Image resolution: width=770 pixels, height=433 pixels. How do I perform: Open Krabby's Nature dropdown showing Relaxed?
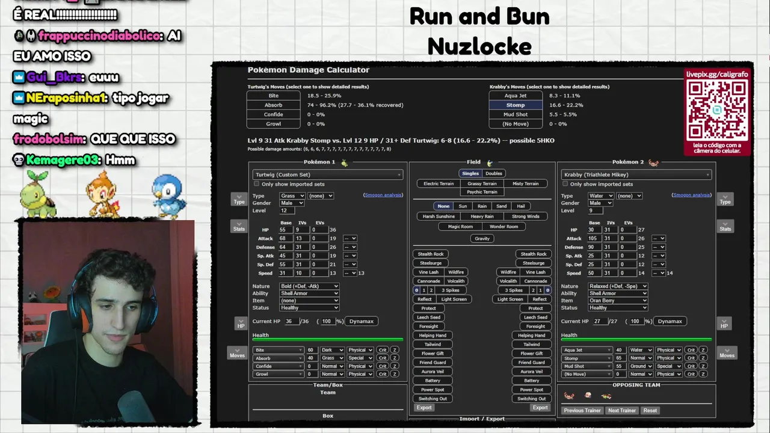pyautogui.click(x=618, y=286)
